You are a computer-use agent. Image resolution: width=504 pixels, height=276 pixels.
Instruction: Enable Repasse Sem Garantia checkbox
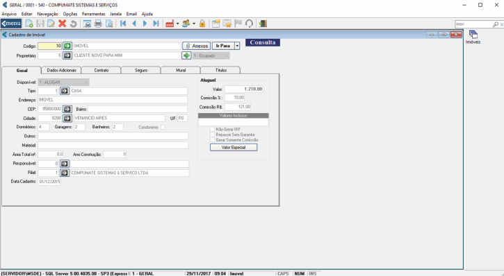pyautogui.click(x=212, y=135)
